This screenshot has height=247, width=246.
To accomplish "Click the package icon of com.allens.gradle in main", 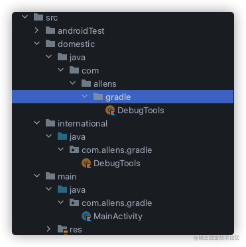I will pos(74,203).
